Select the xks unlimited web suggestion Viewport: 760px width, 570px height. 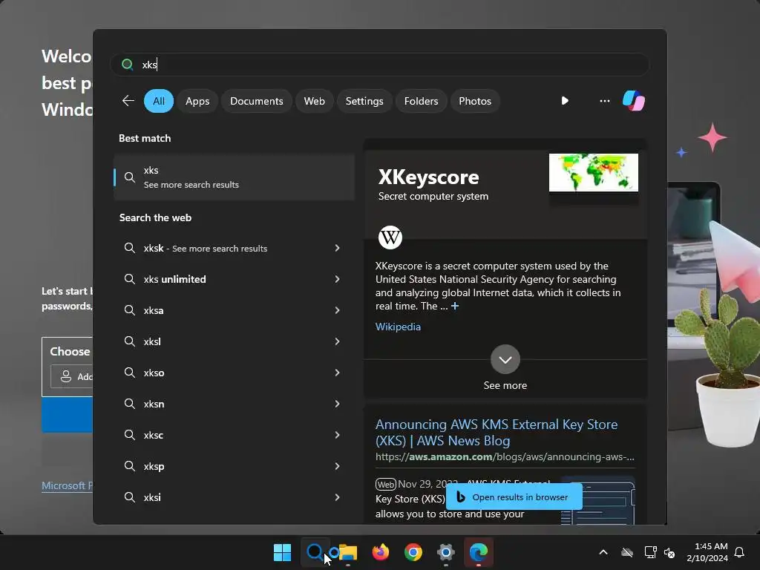pos(234,279)
